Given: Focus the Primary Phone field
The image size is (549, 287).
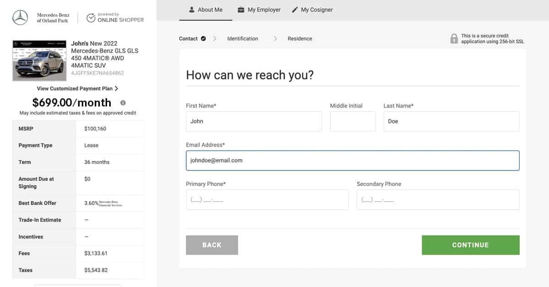Looking at the screenshot, I should point(267,200).
